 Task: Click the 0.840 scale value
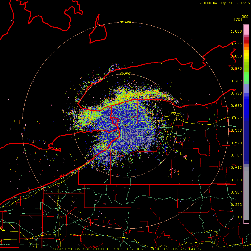point(236,69)
